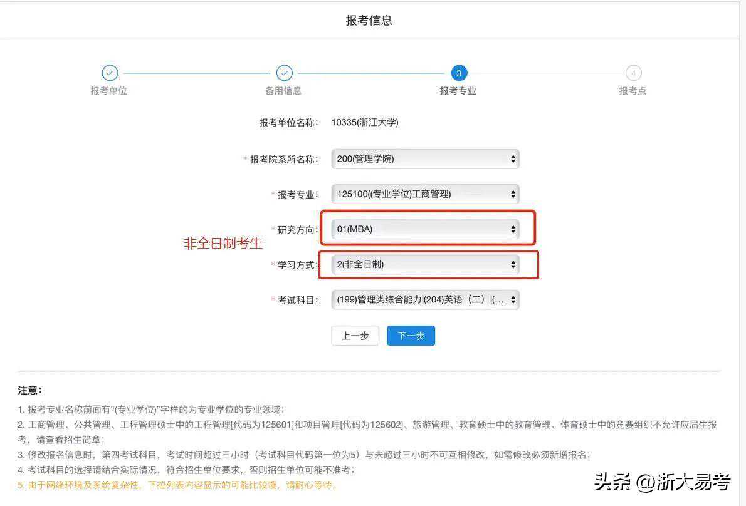The height and width of the screenshot is (506, 746).
Task: Expand the 报考专业 dropdown showing 125100 工商管理
Action: coord(425,194)
